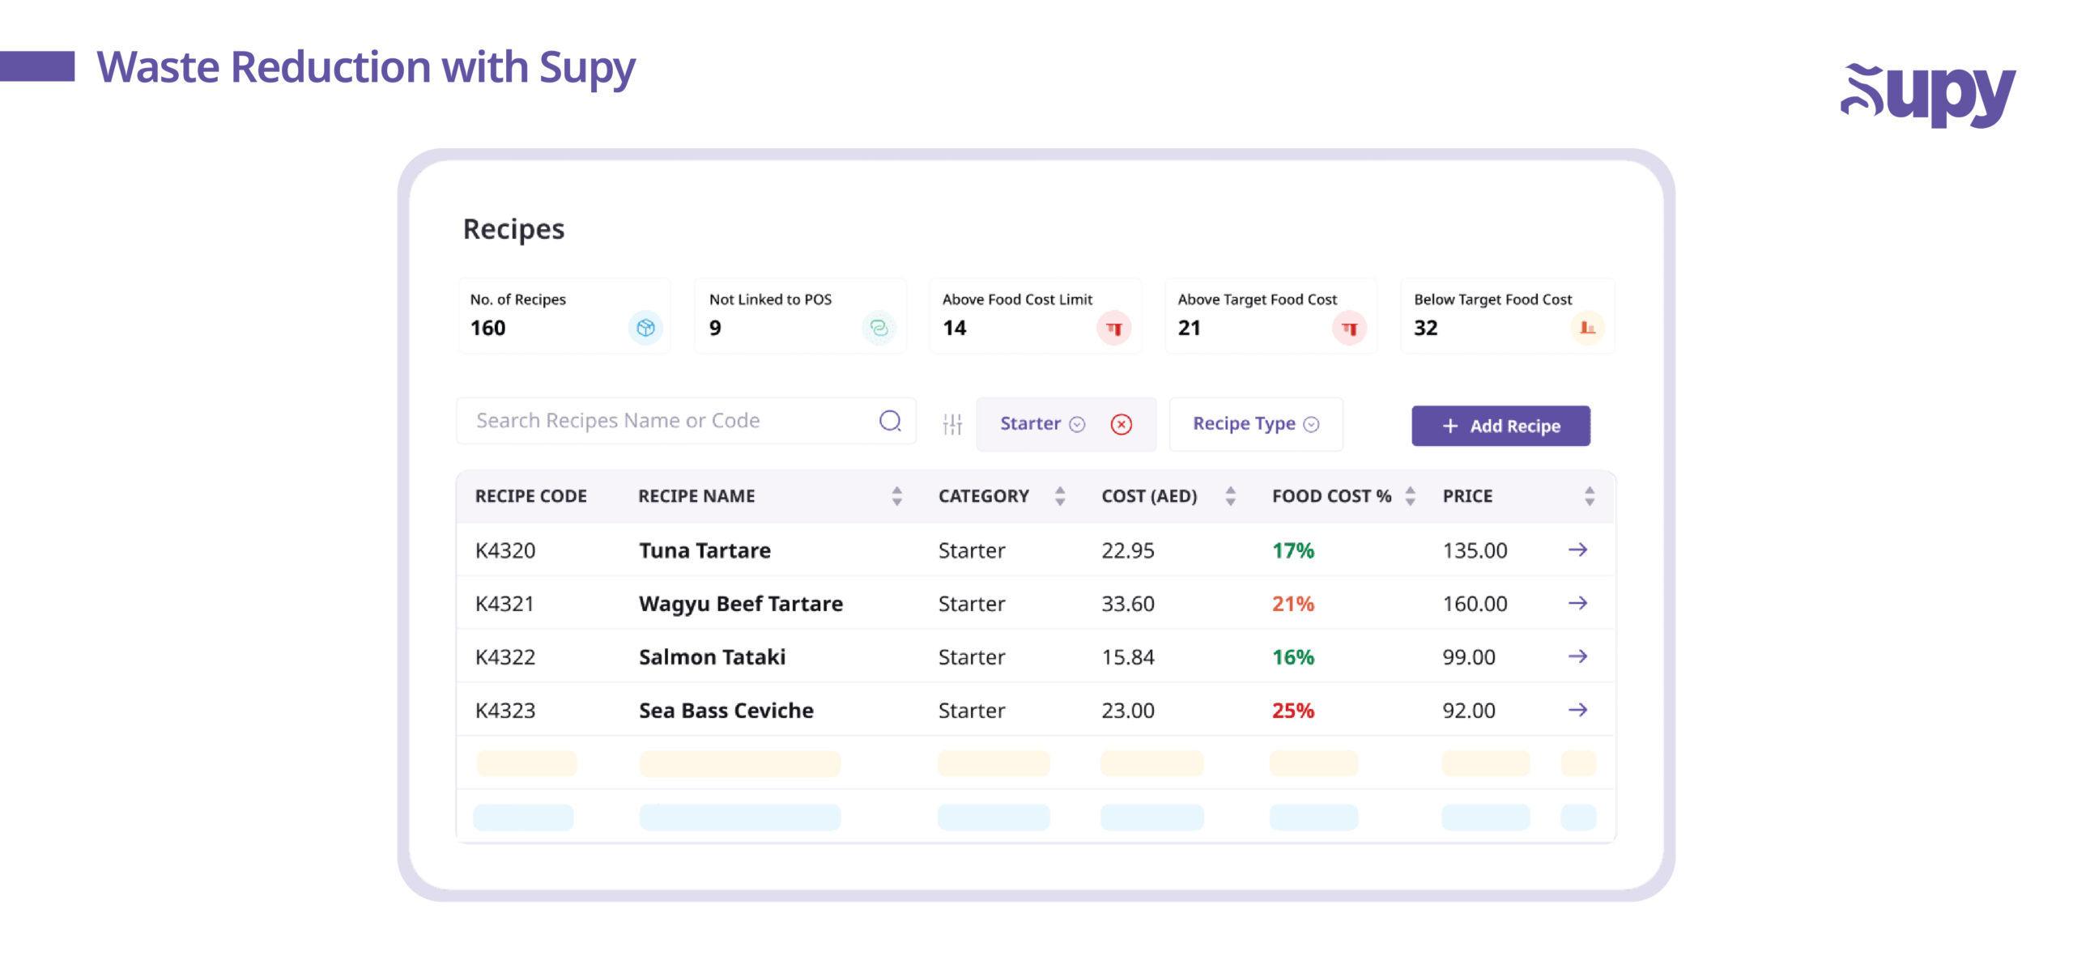The height and width of the screenshot is (968, 2073).
Task: Open the filter sliders icon
Action: pos(952,423)
